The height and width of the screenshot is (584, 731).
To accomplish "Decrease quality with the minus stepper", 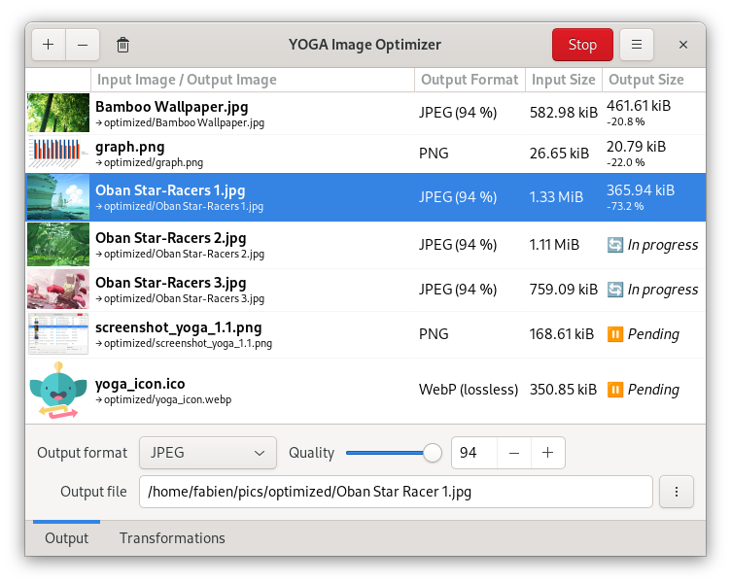I will tap(514, 453).
